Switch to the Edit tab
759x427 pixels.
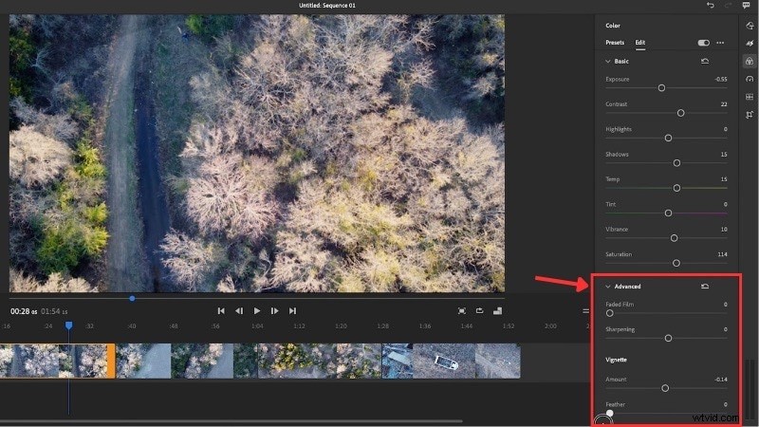(639, 43)
